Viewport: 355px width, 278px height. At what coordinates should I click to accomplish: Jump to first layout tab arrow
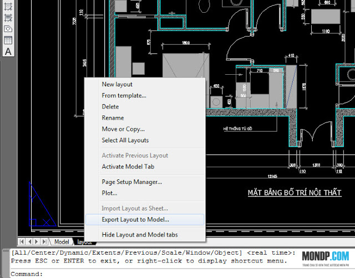[22, 241]
